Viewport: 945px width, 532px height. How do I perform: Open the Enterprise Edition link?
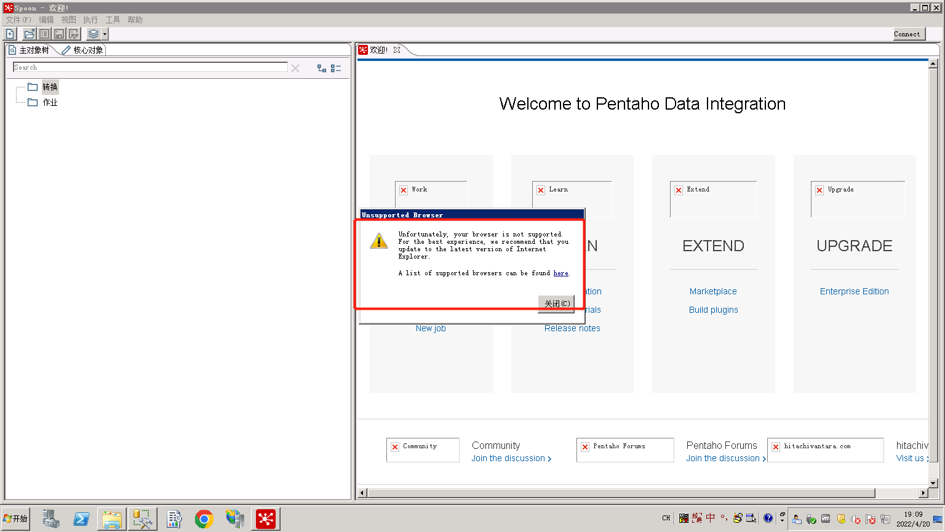[x=855, y=291]
